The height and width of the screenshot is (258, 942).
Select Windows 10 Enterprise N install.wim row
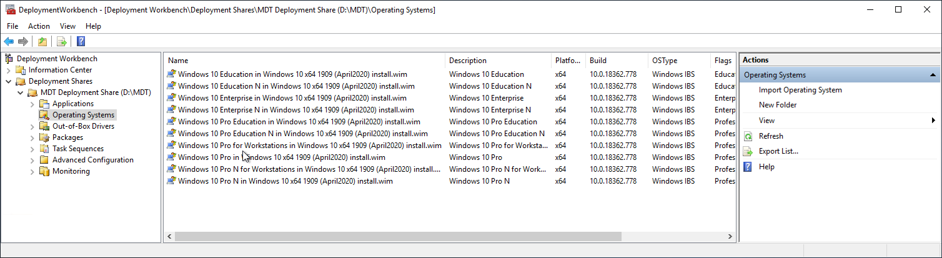click(450, 110)
